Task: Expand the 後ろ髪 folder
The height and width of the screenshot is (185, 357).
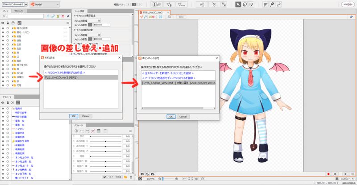Action: (12, 73)
